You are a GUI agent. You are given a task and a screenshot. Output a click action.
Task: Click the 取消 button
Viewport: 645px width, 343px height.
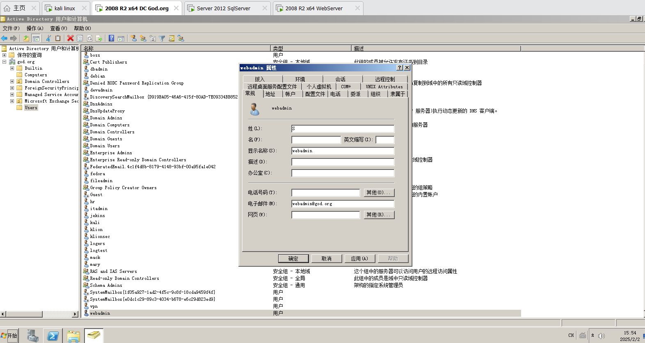pos(327,258)
